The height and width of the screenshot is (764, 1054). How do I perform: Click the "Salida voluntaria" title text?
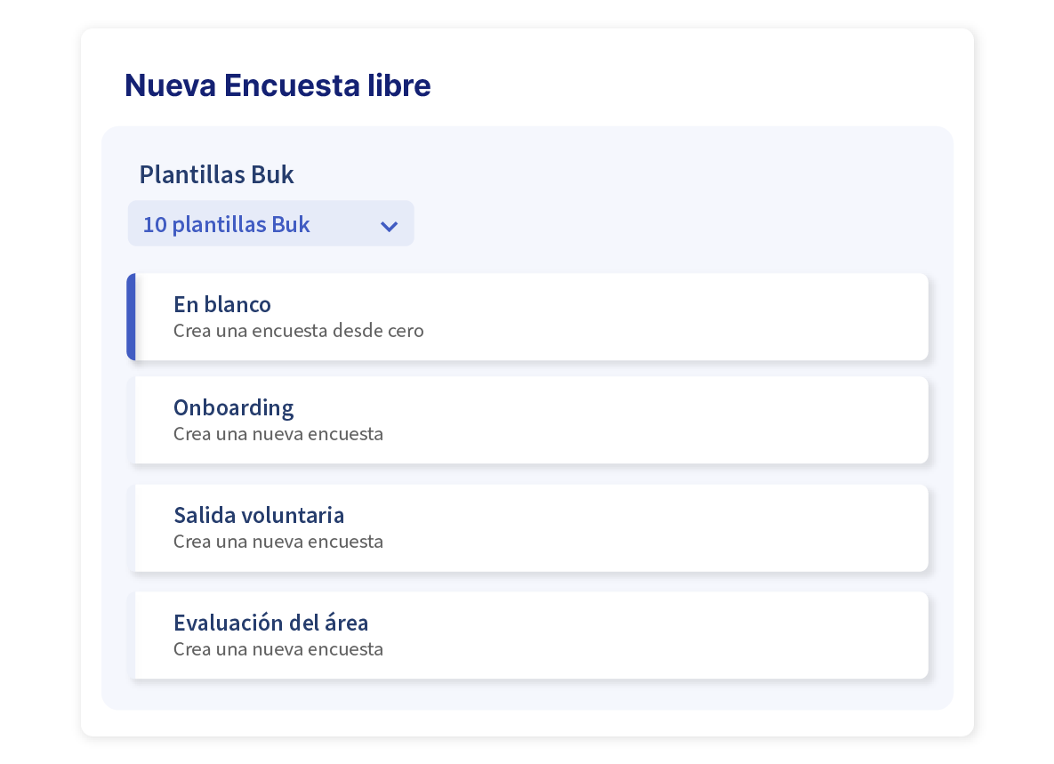point(258,516)
